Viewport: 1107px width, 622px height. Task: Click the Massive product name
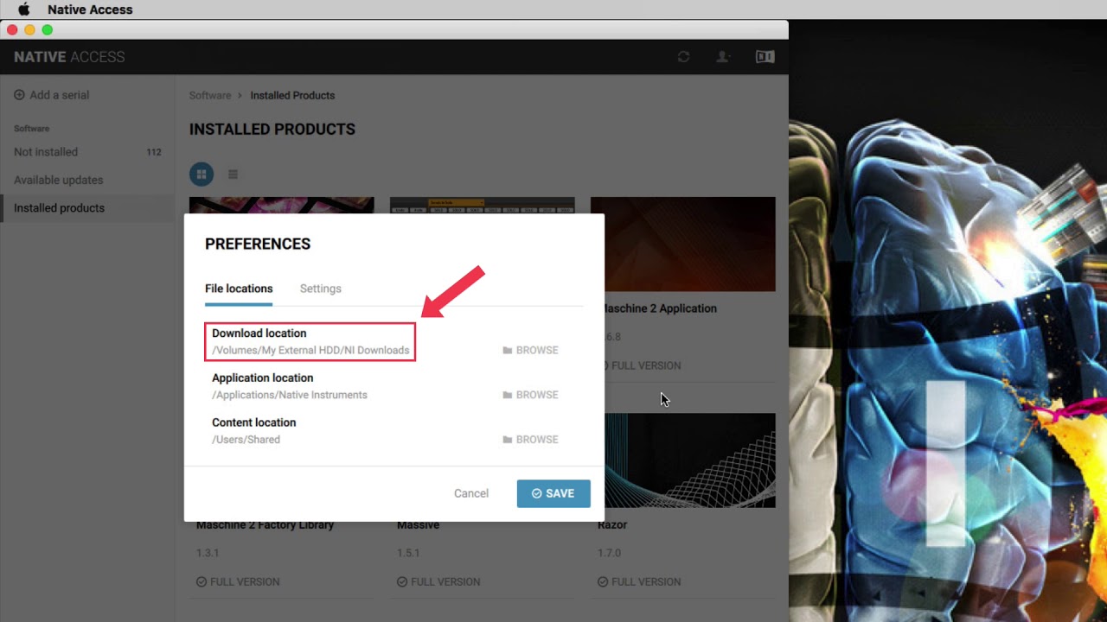click(x=419, y=524)
